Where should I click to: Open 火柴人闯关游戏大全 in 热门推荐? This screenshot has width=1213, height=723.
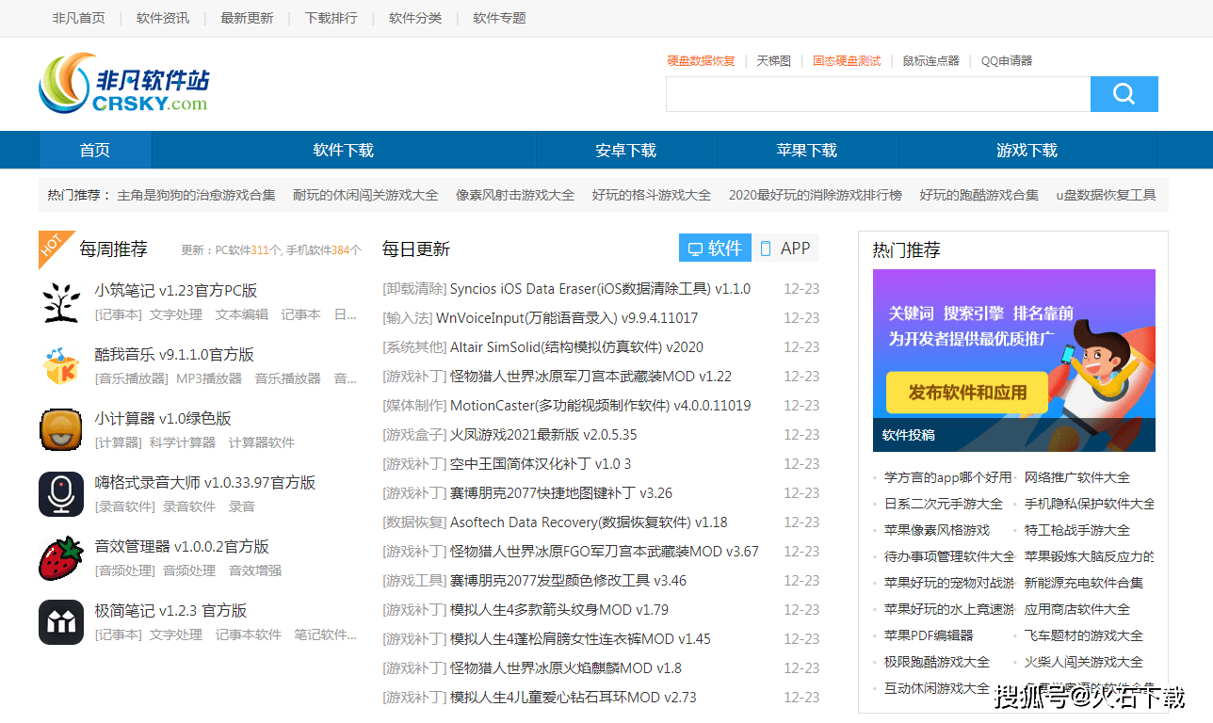(1084, 662)
